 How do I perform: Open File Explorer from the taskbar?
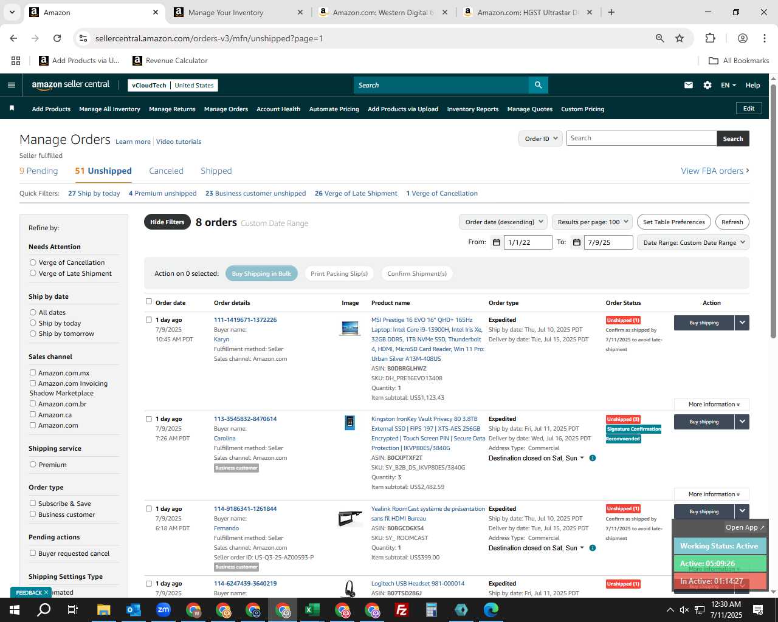click(x=104, y=610)
